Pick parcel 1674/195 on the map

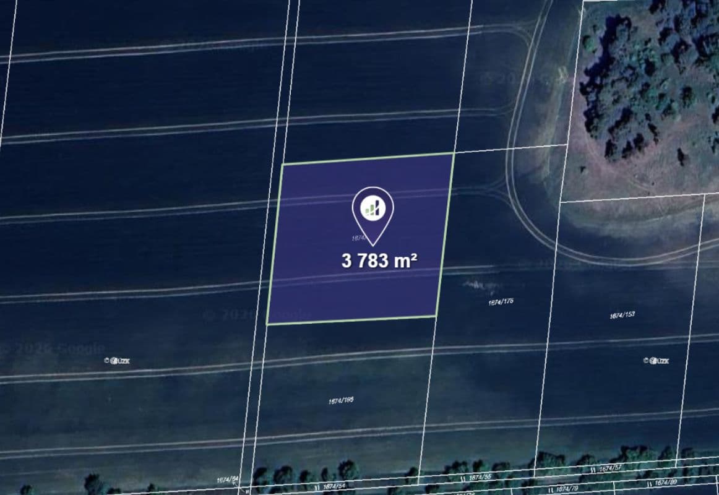(341, 401)
